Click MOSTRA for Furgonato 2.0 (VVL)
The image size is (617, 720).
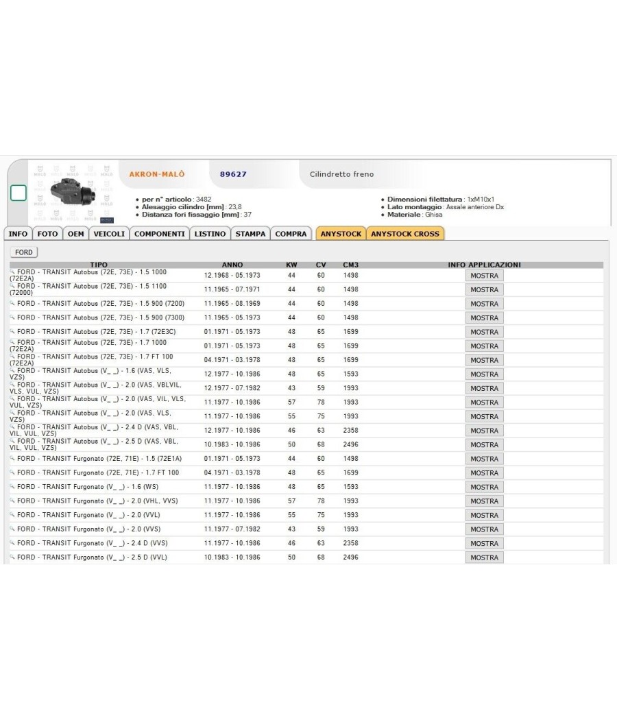tap(484, 515)
